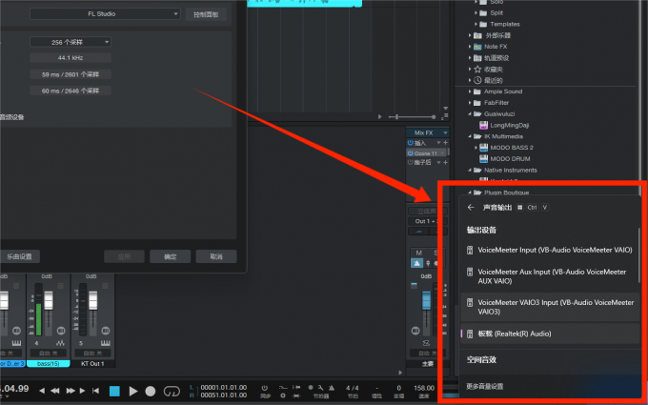
Task: Select the bass(15) channel label
Action: coord(49,364)
